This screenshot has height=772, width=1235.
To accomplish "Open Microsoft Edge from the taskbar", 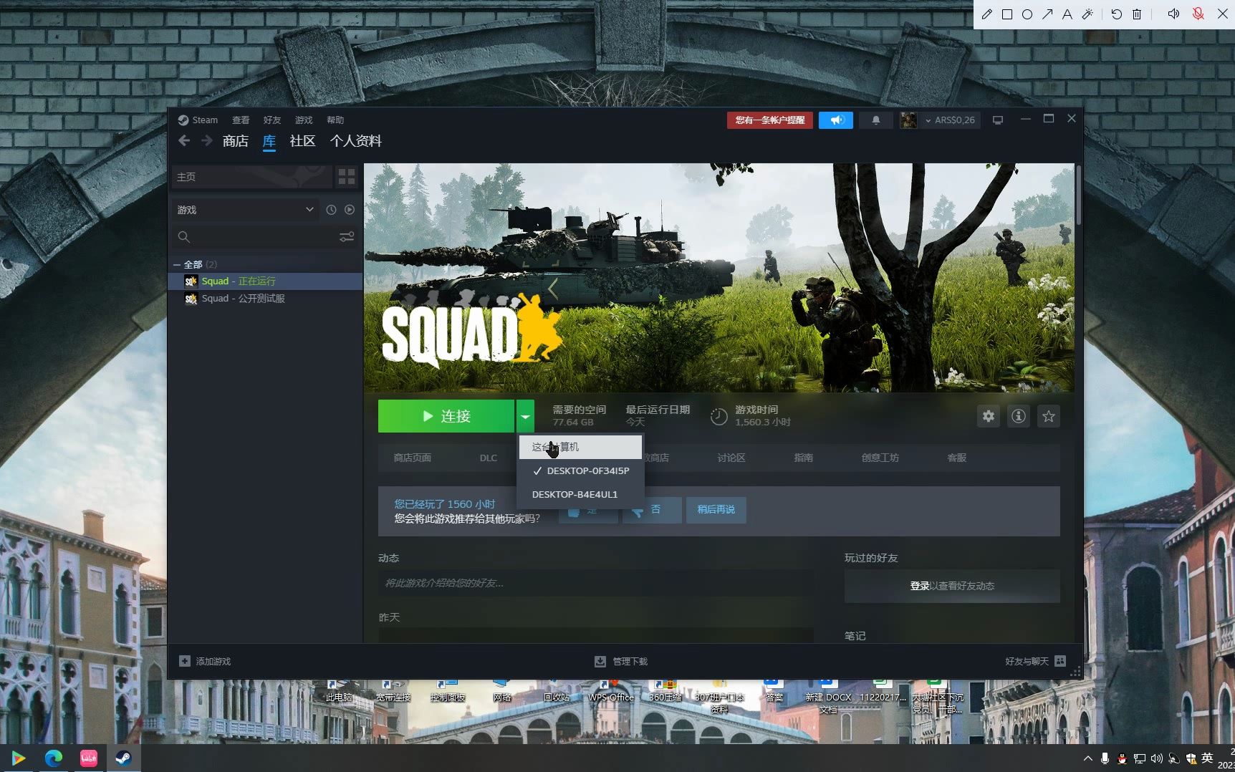I will (x=54, y=758).
